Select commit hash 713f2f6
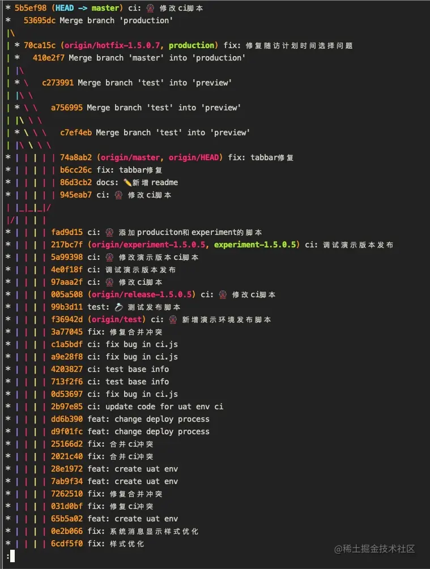Screen dimensions: 430x569 click(x=67, y=382)
